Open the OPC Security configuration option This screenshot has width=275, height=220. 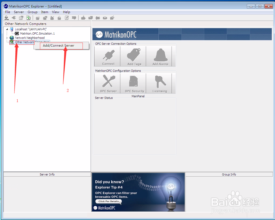tap(133, 83)
